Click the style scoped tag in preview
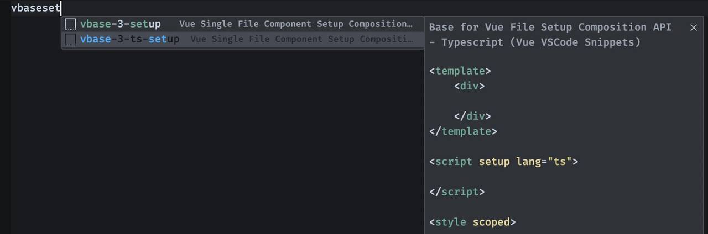708x234 pixels. [472, 222]
